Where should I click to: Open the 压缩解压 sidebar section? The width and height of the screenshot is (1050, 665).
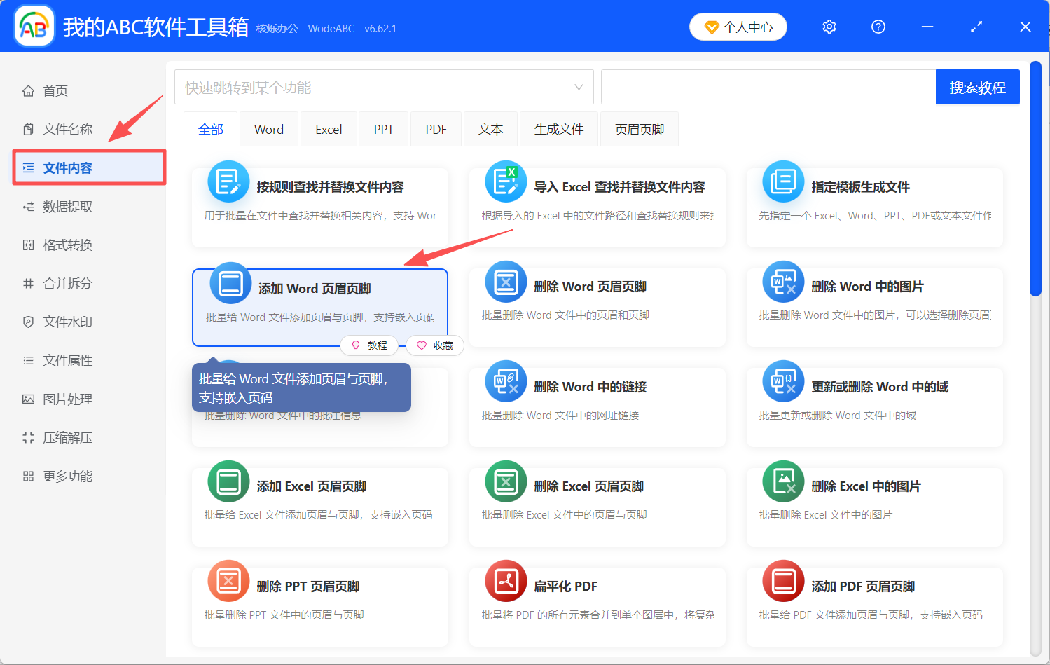coord(67,437)
